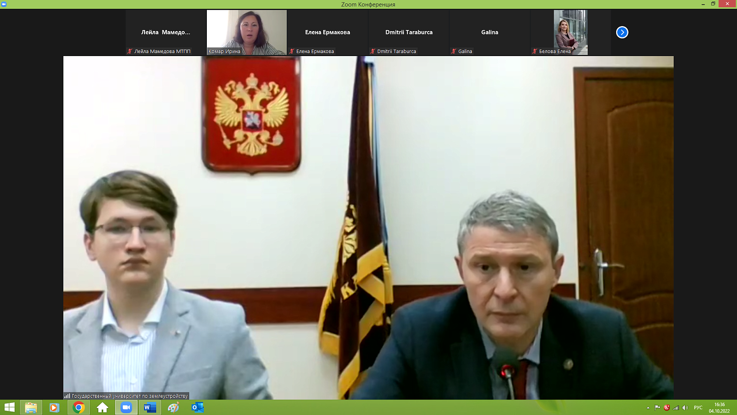Show next participants with blue arrow button
Viewport: 737px width, 415px height.
[622, 32]
